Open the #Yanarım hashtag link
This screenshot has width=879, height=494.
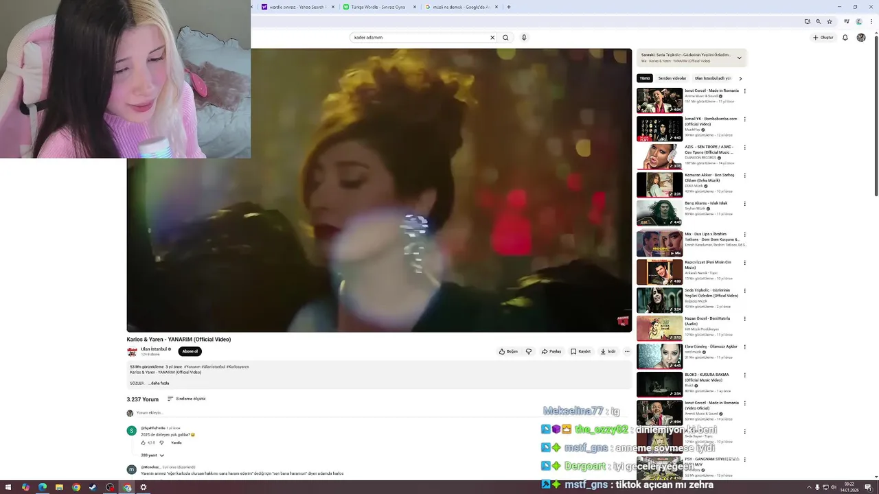click(192, 366)
